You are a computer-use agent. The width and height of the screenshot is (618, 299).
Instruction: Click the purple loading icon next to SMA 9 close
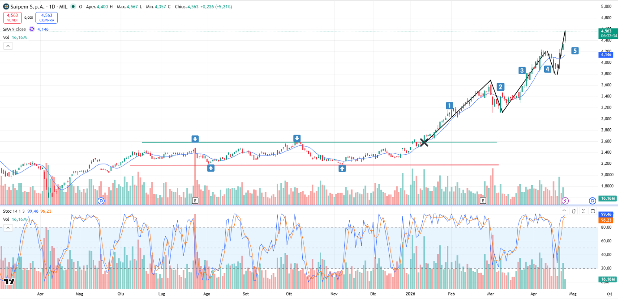(x=31, y=29)
